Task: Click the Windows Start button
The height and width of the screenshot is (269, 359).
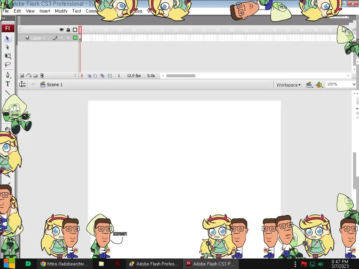Action: pos(9,264)
